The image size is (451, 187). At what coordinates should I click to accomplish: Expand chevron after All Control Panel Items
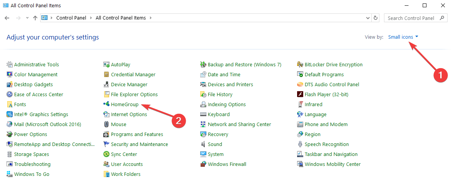pyautogui.click(x=150, y=18)
